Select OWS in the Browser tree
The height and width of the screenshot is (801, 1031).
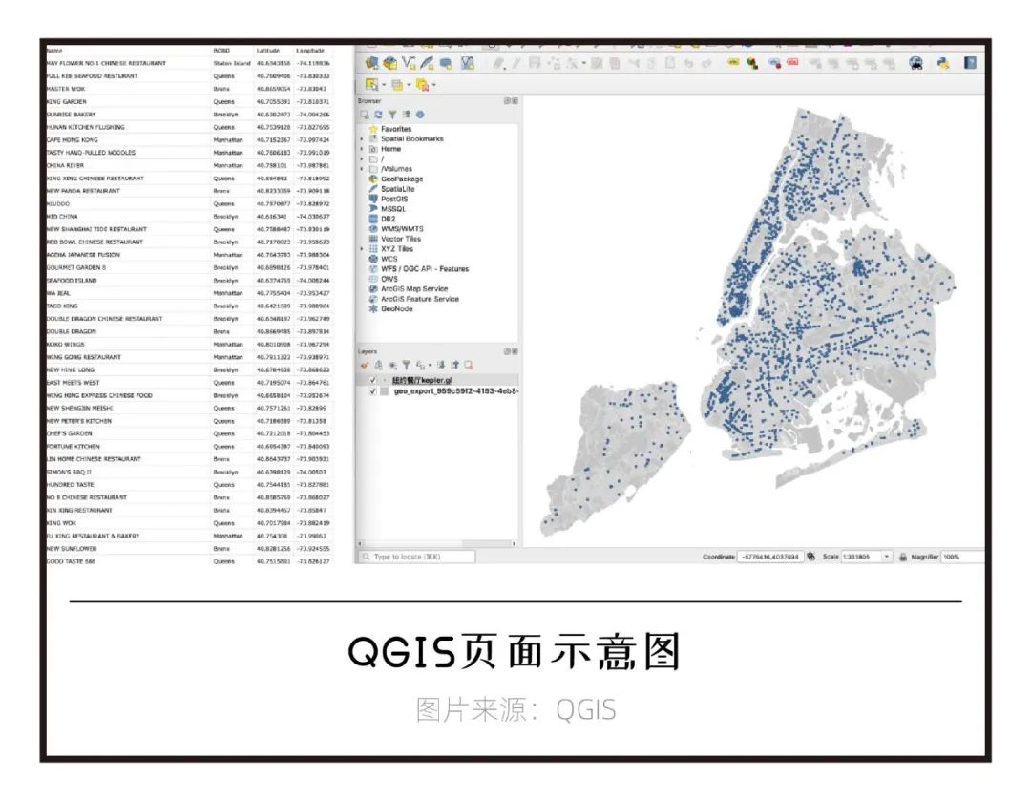tap(384, 279)
